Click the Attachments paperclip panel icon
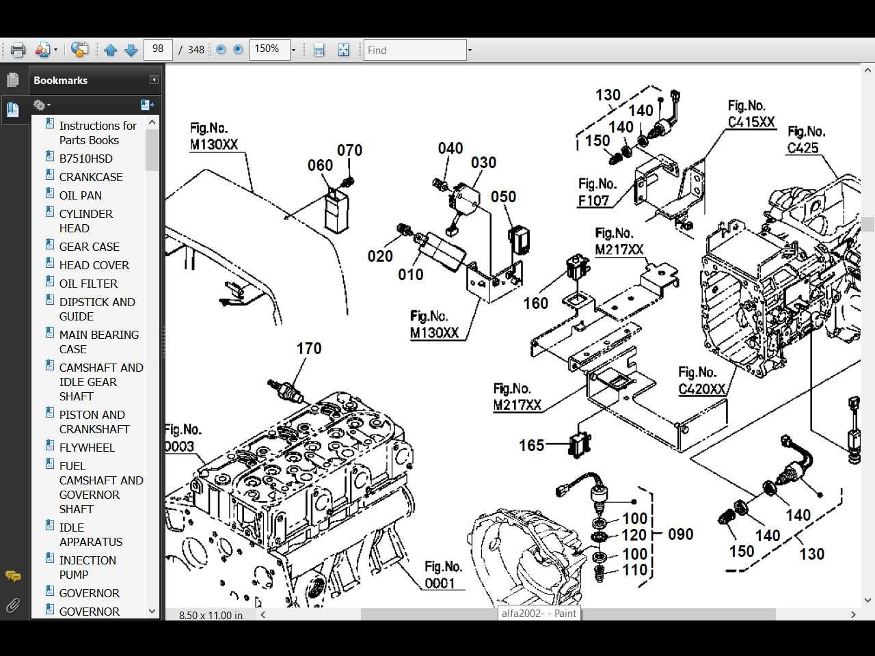This screenshot has width=875, height=656. pyautogui.click(x=12, y=605)
